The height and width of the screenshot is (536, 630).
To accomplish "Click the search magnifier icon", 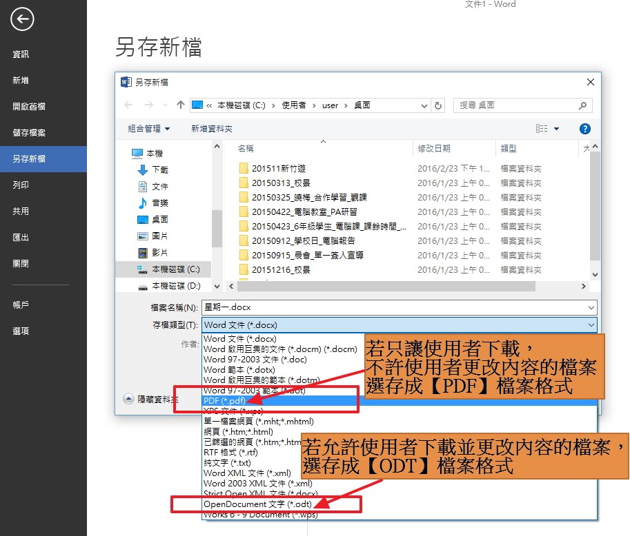I will coord(582,105).
